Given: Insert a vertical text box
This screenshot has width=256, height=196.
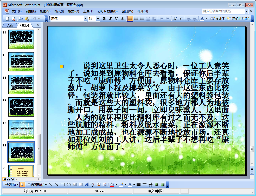Looking at the screenshot, I should click(x=80, y=185).
